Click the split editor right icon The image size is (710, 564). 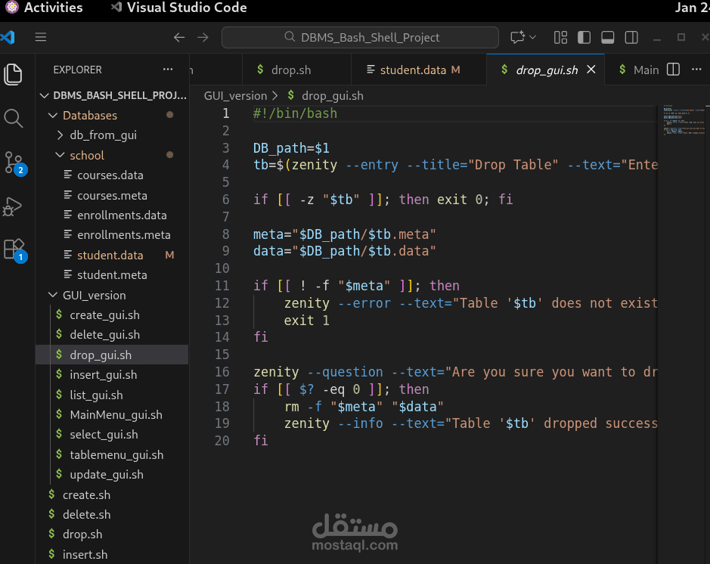pyautogui.click(x=673, y=70)
